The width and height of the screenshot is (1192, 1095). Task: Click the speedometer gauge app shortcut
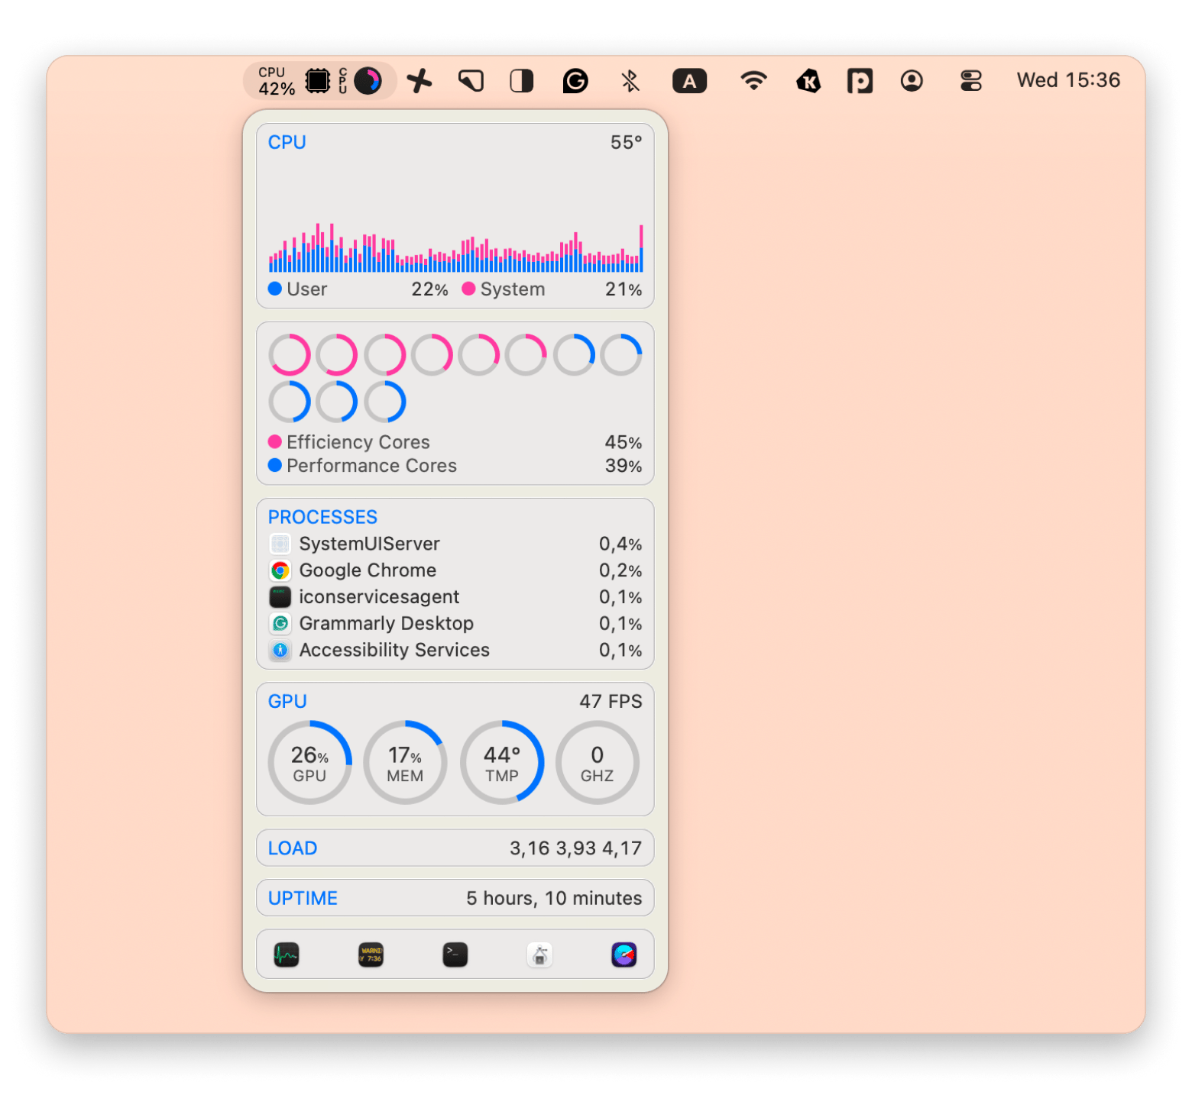[x=624, y=954]
